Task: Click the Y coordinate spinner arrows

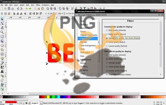Action: coord(64,14)
